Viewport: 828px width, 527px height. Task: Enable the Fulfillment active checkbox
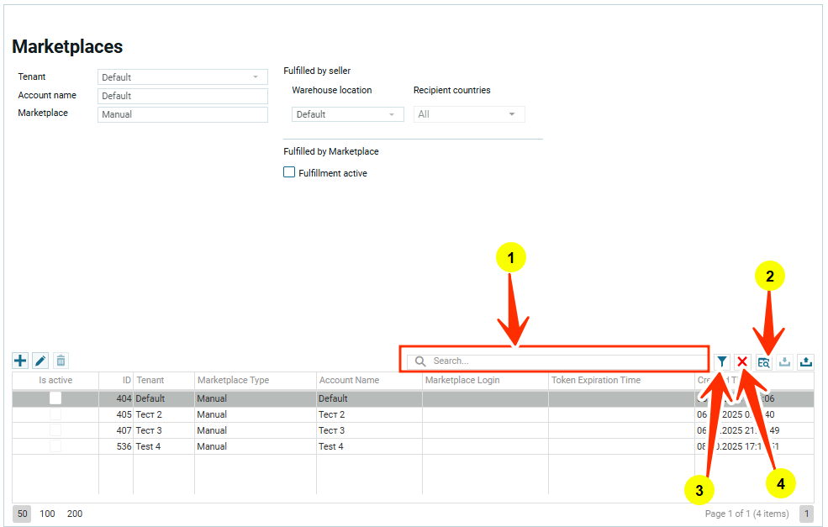pos(289,172)
